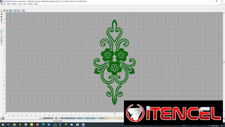The width and height of the screenshot is (225, 127).
Task: Click the Tajima app icon on taskbar
Action: pos(83,125)
